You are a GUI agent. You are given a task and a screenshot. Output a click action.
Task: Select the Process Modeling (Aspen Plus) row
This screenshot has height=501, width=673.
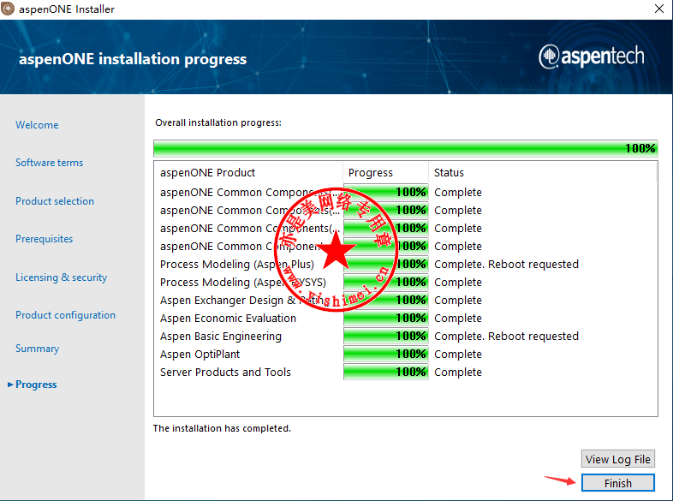point(406,264)
